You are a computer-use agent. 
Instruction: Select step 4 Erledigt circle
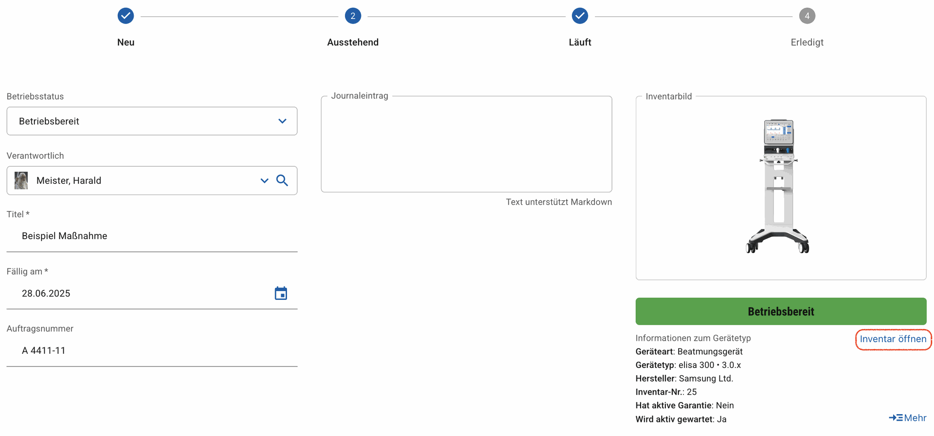point(807,16)
